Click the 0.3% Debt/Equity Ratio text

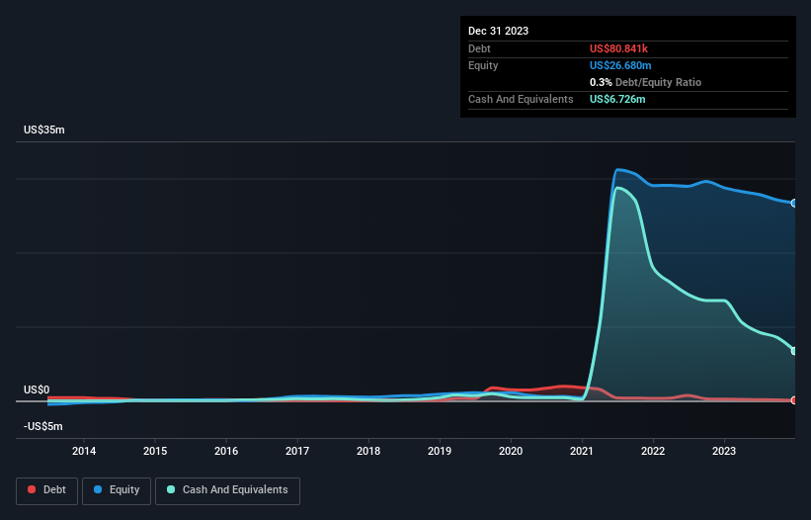[x=645, y=82]
